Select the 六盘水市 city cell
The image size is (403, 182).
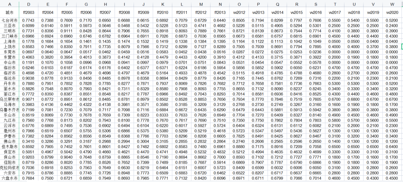[x=9, y=178]
